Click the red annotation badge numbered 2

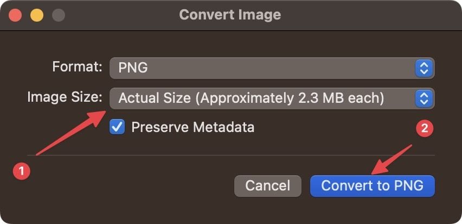[x=425, y=128]
